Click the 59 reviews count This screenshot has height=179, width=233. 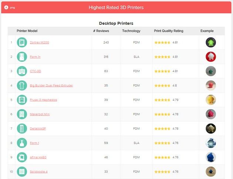click(106, 143)
